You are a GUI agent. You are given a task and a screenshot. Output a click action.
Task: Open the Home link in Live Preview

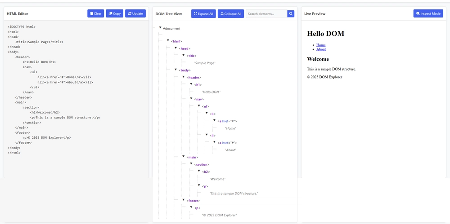tap(321, 45)
